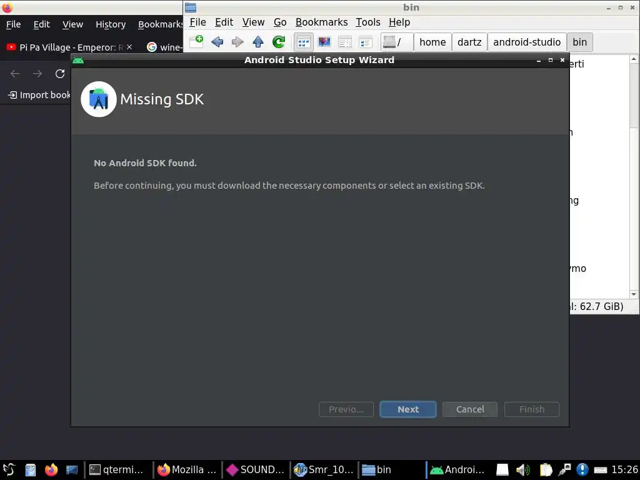Click Firefox forward arrow
This screenshot has width=640, height=480.
(x=37, y=74)
